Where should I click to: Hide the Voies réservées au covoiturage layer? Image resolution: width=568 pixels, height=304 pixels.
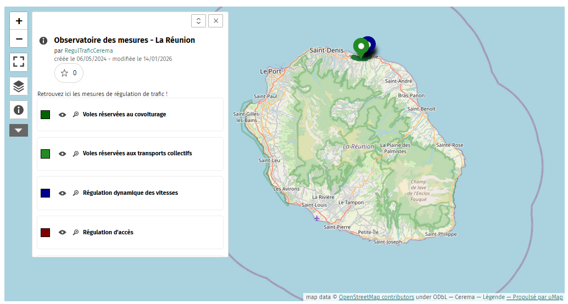click(63, 115)
